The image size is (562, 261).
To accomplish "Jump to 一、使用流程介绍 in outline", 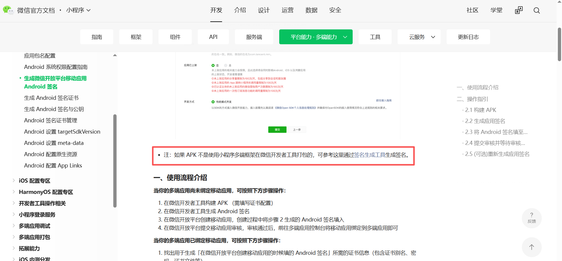I will (478, 88).
